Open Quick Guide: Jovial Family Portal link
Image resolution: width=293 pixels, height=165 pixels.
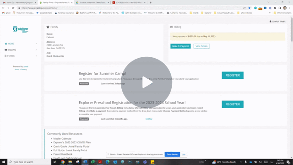(x=71, y=147)
